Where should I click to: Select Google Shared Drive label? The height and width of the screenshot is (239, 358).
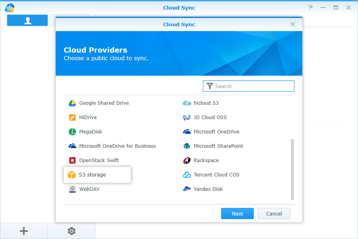pos(104,103)
